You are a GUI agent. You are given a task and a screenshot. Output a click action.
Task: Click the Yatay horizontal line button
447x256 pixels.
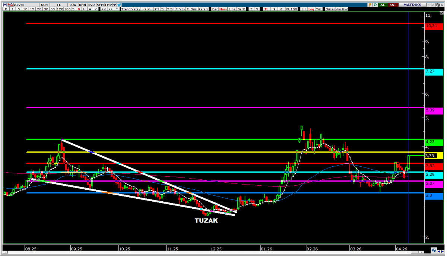click(136, 9)
